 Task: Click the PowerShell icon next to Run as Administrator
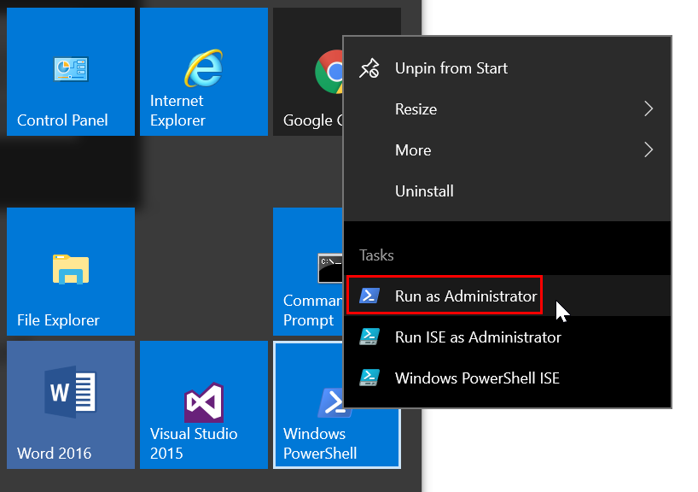tap(369, 295)
